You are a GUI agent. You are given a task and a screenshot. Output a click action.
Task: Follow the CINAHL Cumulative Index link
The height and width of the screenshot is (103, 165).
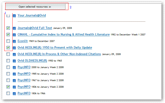coord(64,34)
